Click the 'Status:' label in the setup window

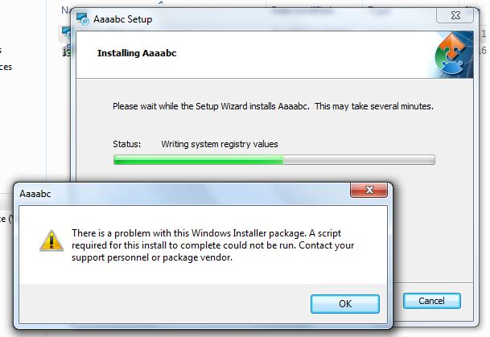pos(127,145)
